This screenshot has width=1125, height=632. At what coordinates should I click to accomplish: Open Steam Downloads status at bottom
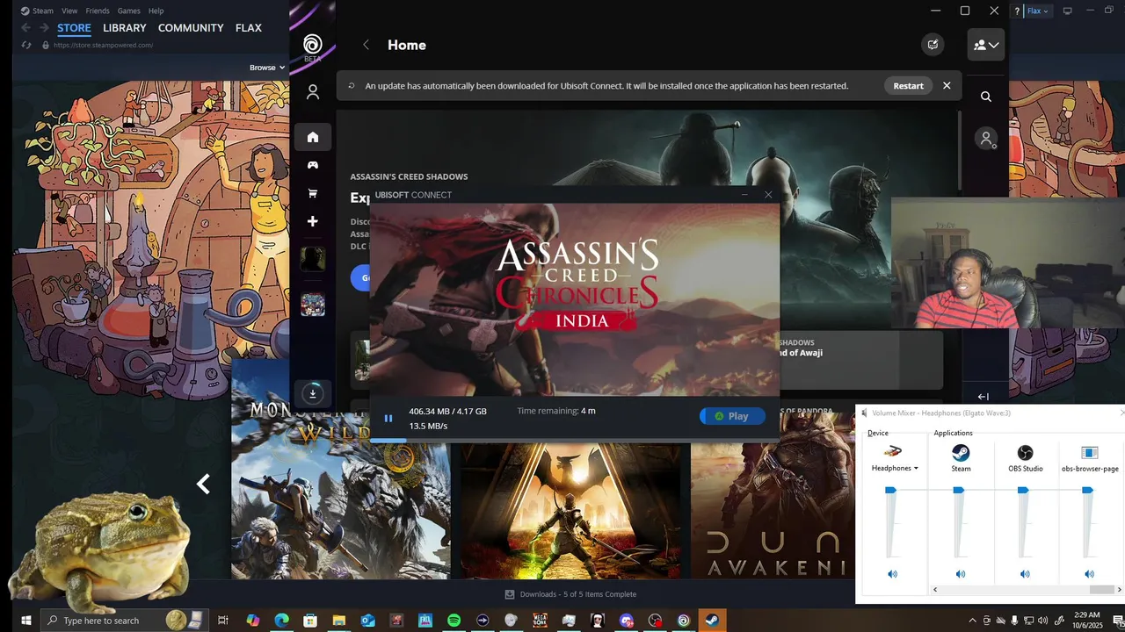coord(570,594)
